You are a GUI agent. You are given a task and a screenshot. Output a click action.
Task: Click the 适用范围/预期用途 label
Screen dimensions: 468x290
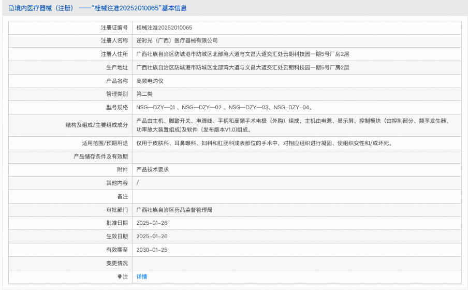(105, 143)
